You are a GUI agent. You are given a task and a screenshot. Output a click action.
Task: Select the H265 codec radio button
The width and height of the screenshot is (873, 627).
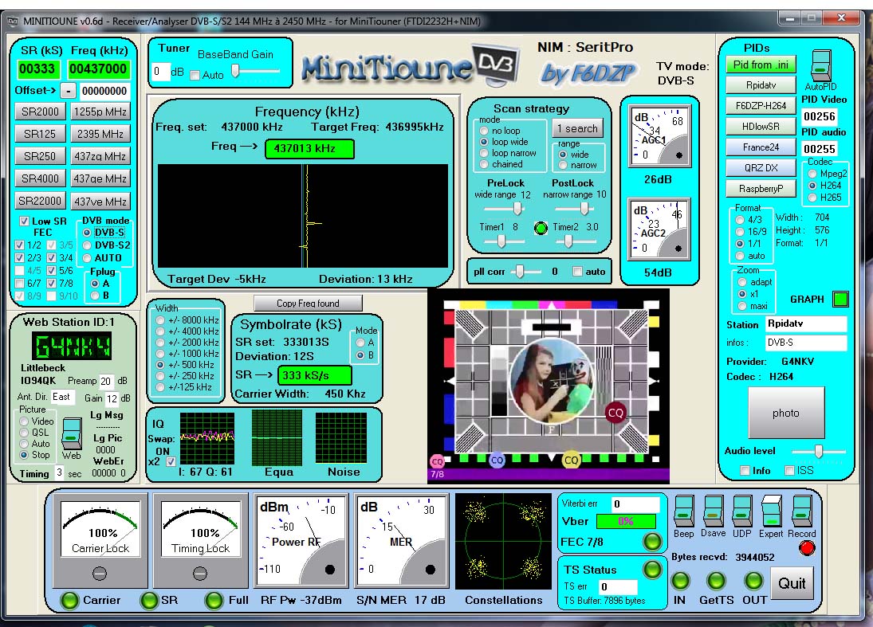[812, 198]
